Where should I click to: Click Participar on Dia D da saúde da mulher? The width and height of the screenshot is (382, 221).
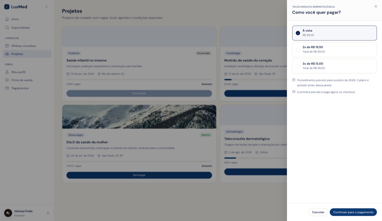pyautogui.click(x=139, y=175)
